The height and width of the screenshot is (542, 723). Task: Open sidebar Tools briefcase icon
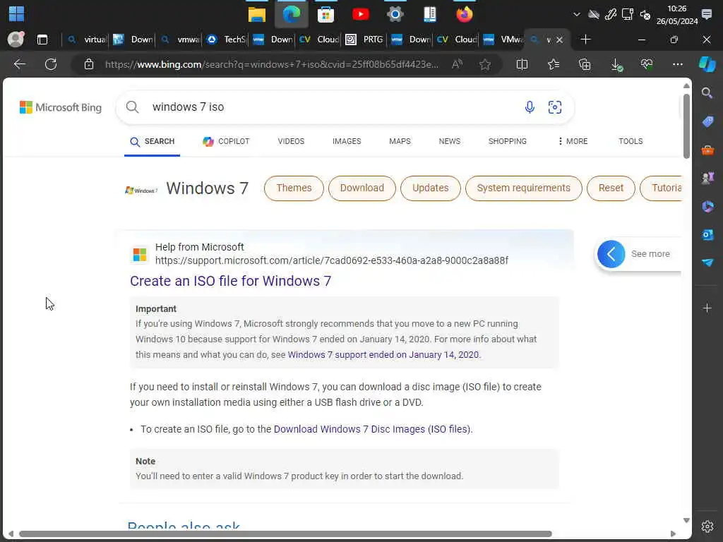click(x=707, y=150)
